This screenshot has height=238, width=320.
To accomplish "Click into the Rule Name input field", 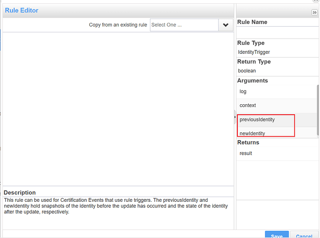I will [277, 32].
